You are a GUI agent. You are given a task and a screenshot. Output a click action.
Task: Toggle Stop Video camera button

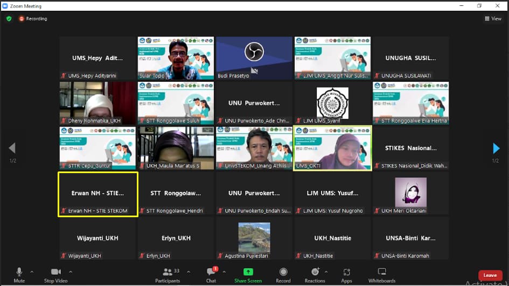click(x=55, y=274)
